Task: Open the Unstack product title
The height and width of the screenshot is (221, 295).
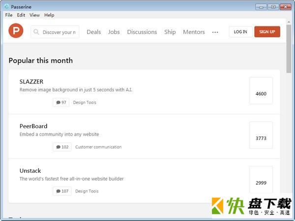Action: tap(30, 170)
